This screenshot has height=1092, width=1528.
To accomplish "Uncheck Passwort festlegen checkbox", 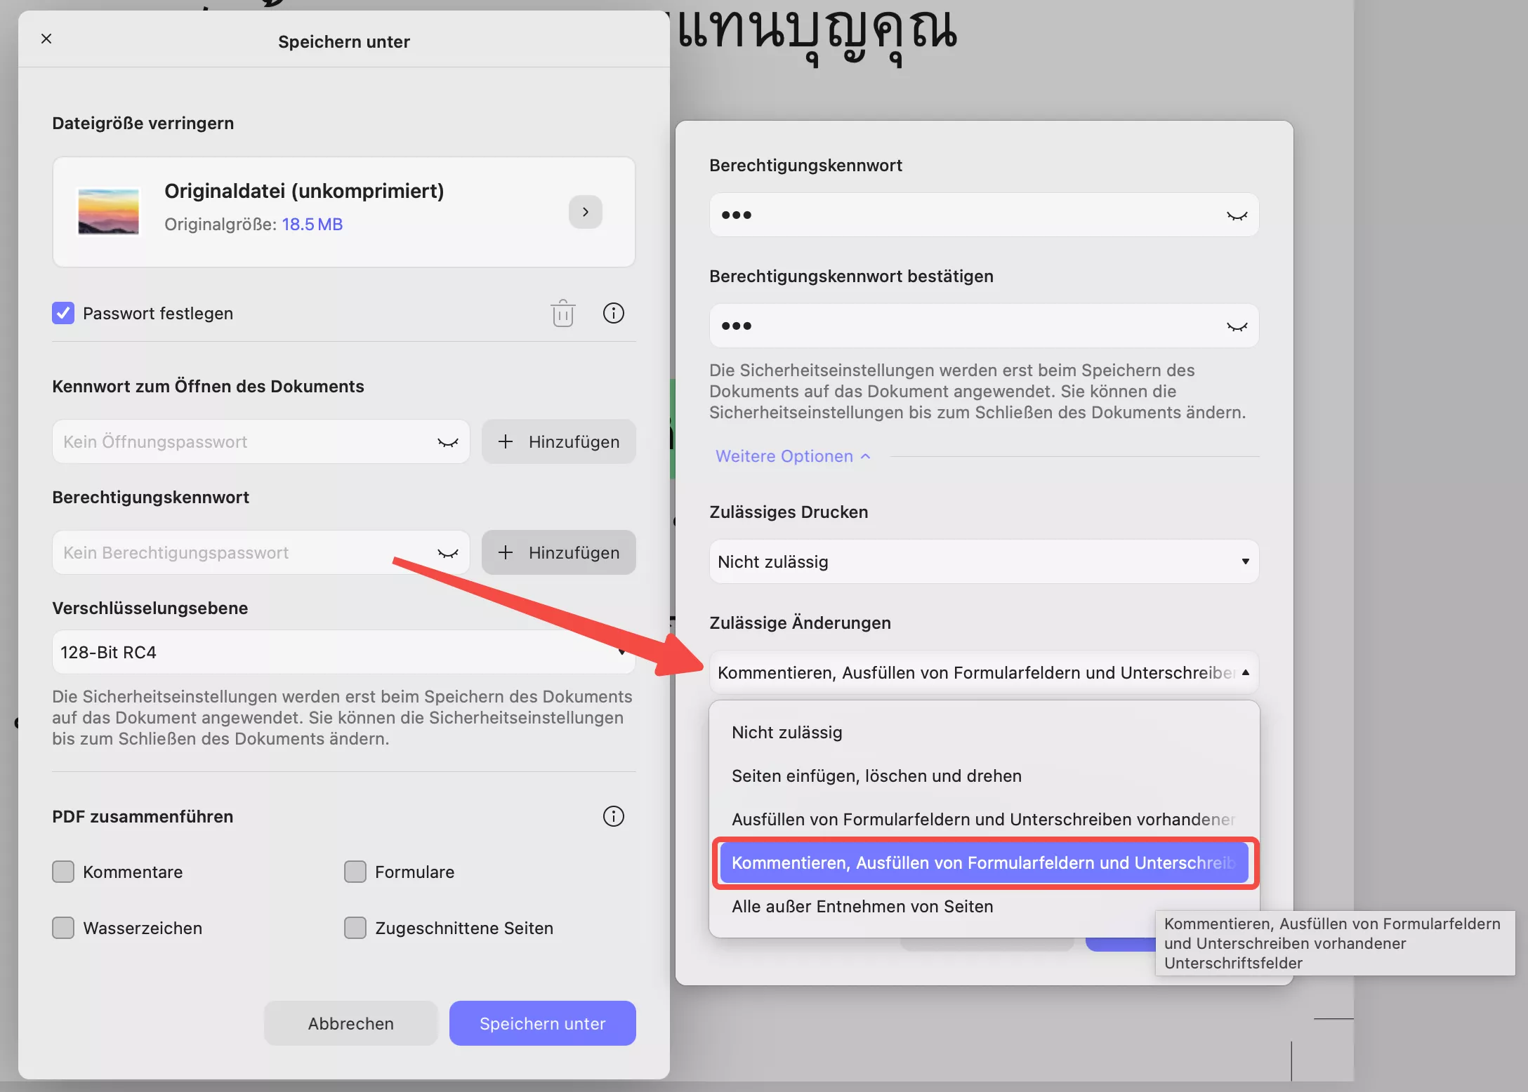I will tap(63, 313).
